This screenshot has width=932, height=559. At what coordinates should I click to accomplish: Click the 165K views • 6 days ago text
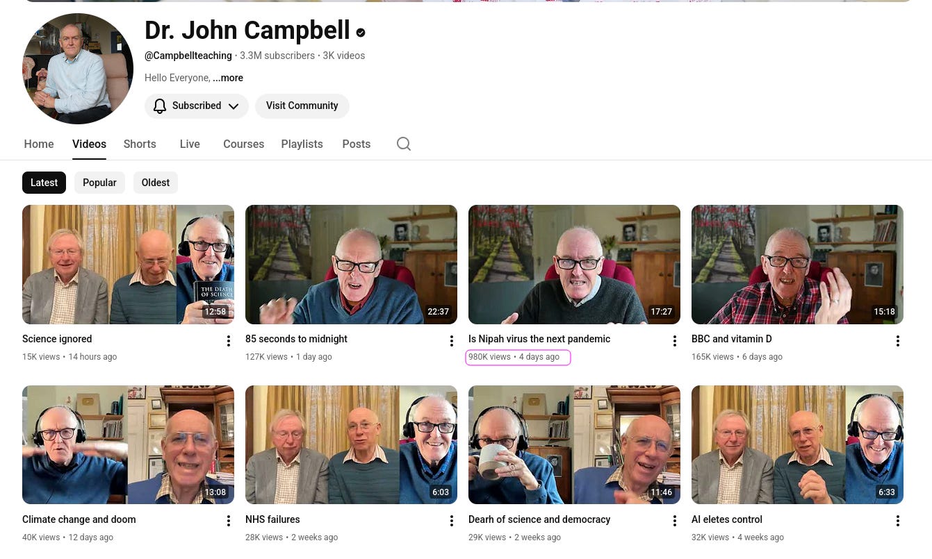point(737,357)
